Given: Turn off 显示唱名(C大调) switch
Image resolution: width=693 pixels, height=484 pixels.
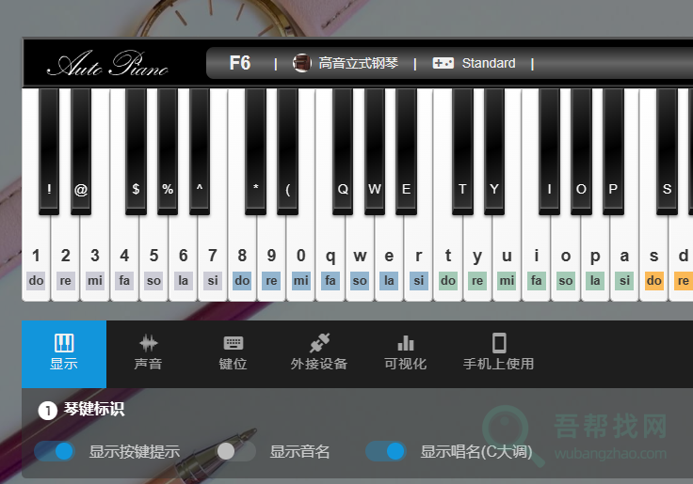Looking at the screenshot, I should point(386,451).
